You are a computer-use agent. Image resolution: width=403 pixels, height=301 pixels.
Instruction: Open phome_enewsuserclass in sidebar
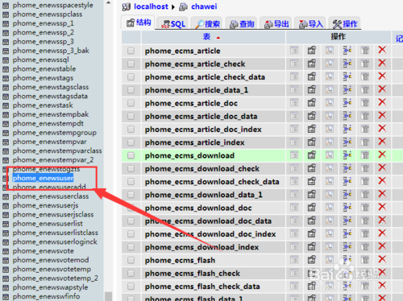click(51, 196)
